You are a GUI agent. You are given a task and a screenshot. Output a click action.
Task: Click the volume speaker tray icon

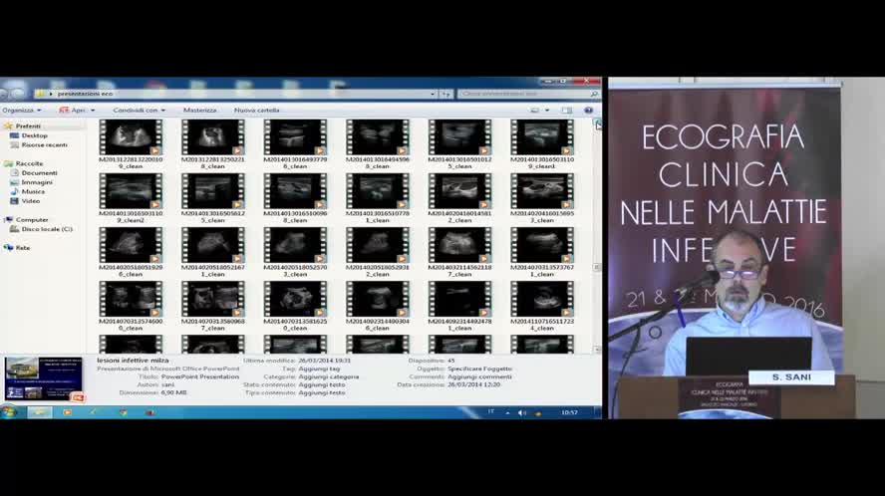522,413
